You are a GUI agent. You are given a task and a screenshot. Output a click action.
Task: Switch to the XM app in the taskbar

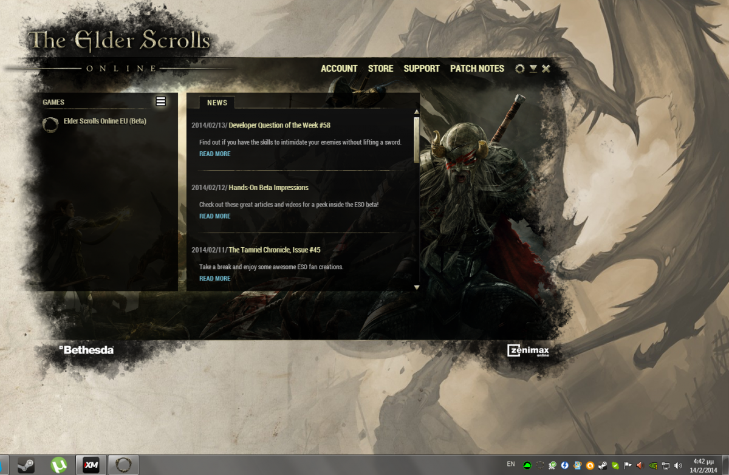click(91, 465)
